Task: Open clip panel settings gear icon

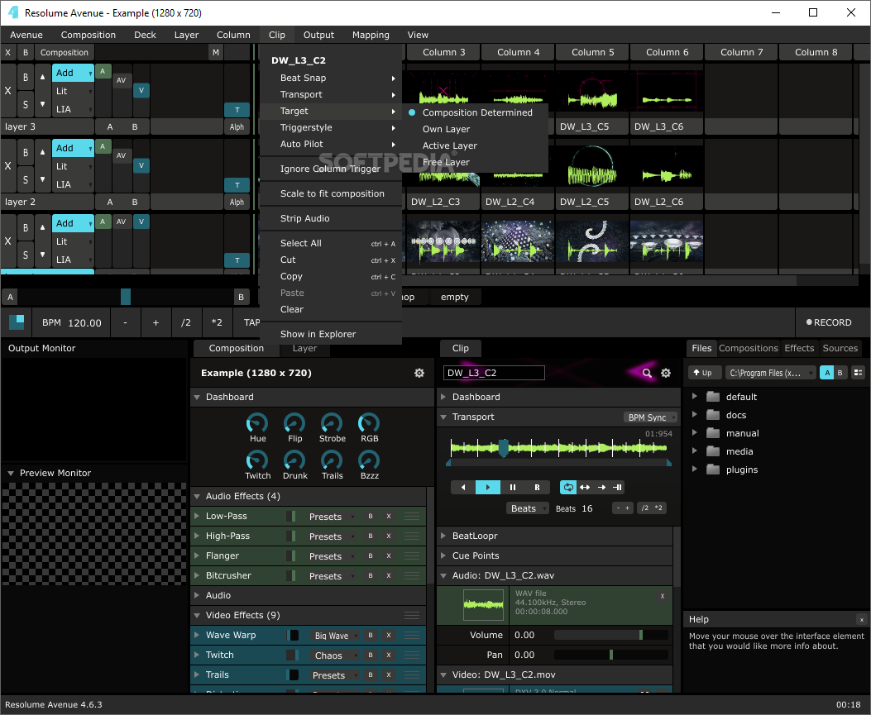Action: tap(666, 373)
